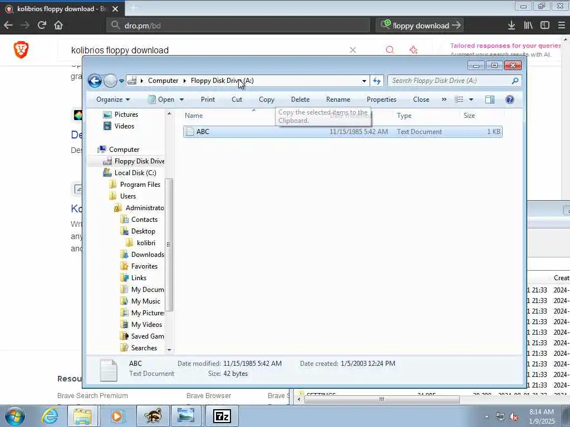Viewport: 570px width, 427px height.
Task: Sort files by Name column
Action: (x=193, y=116)
